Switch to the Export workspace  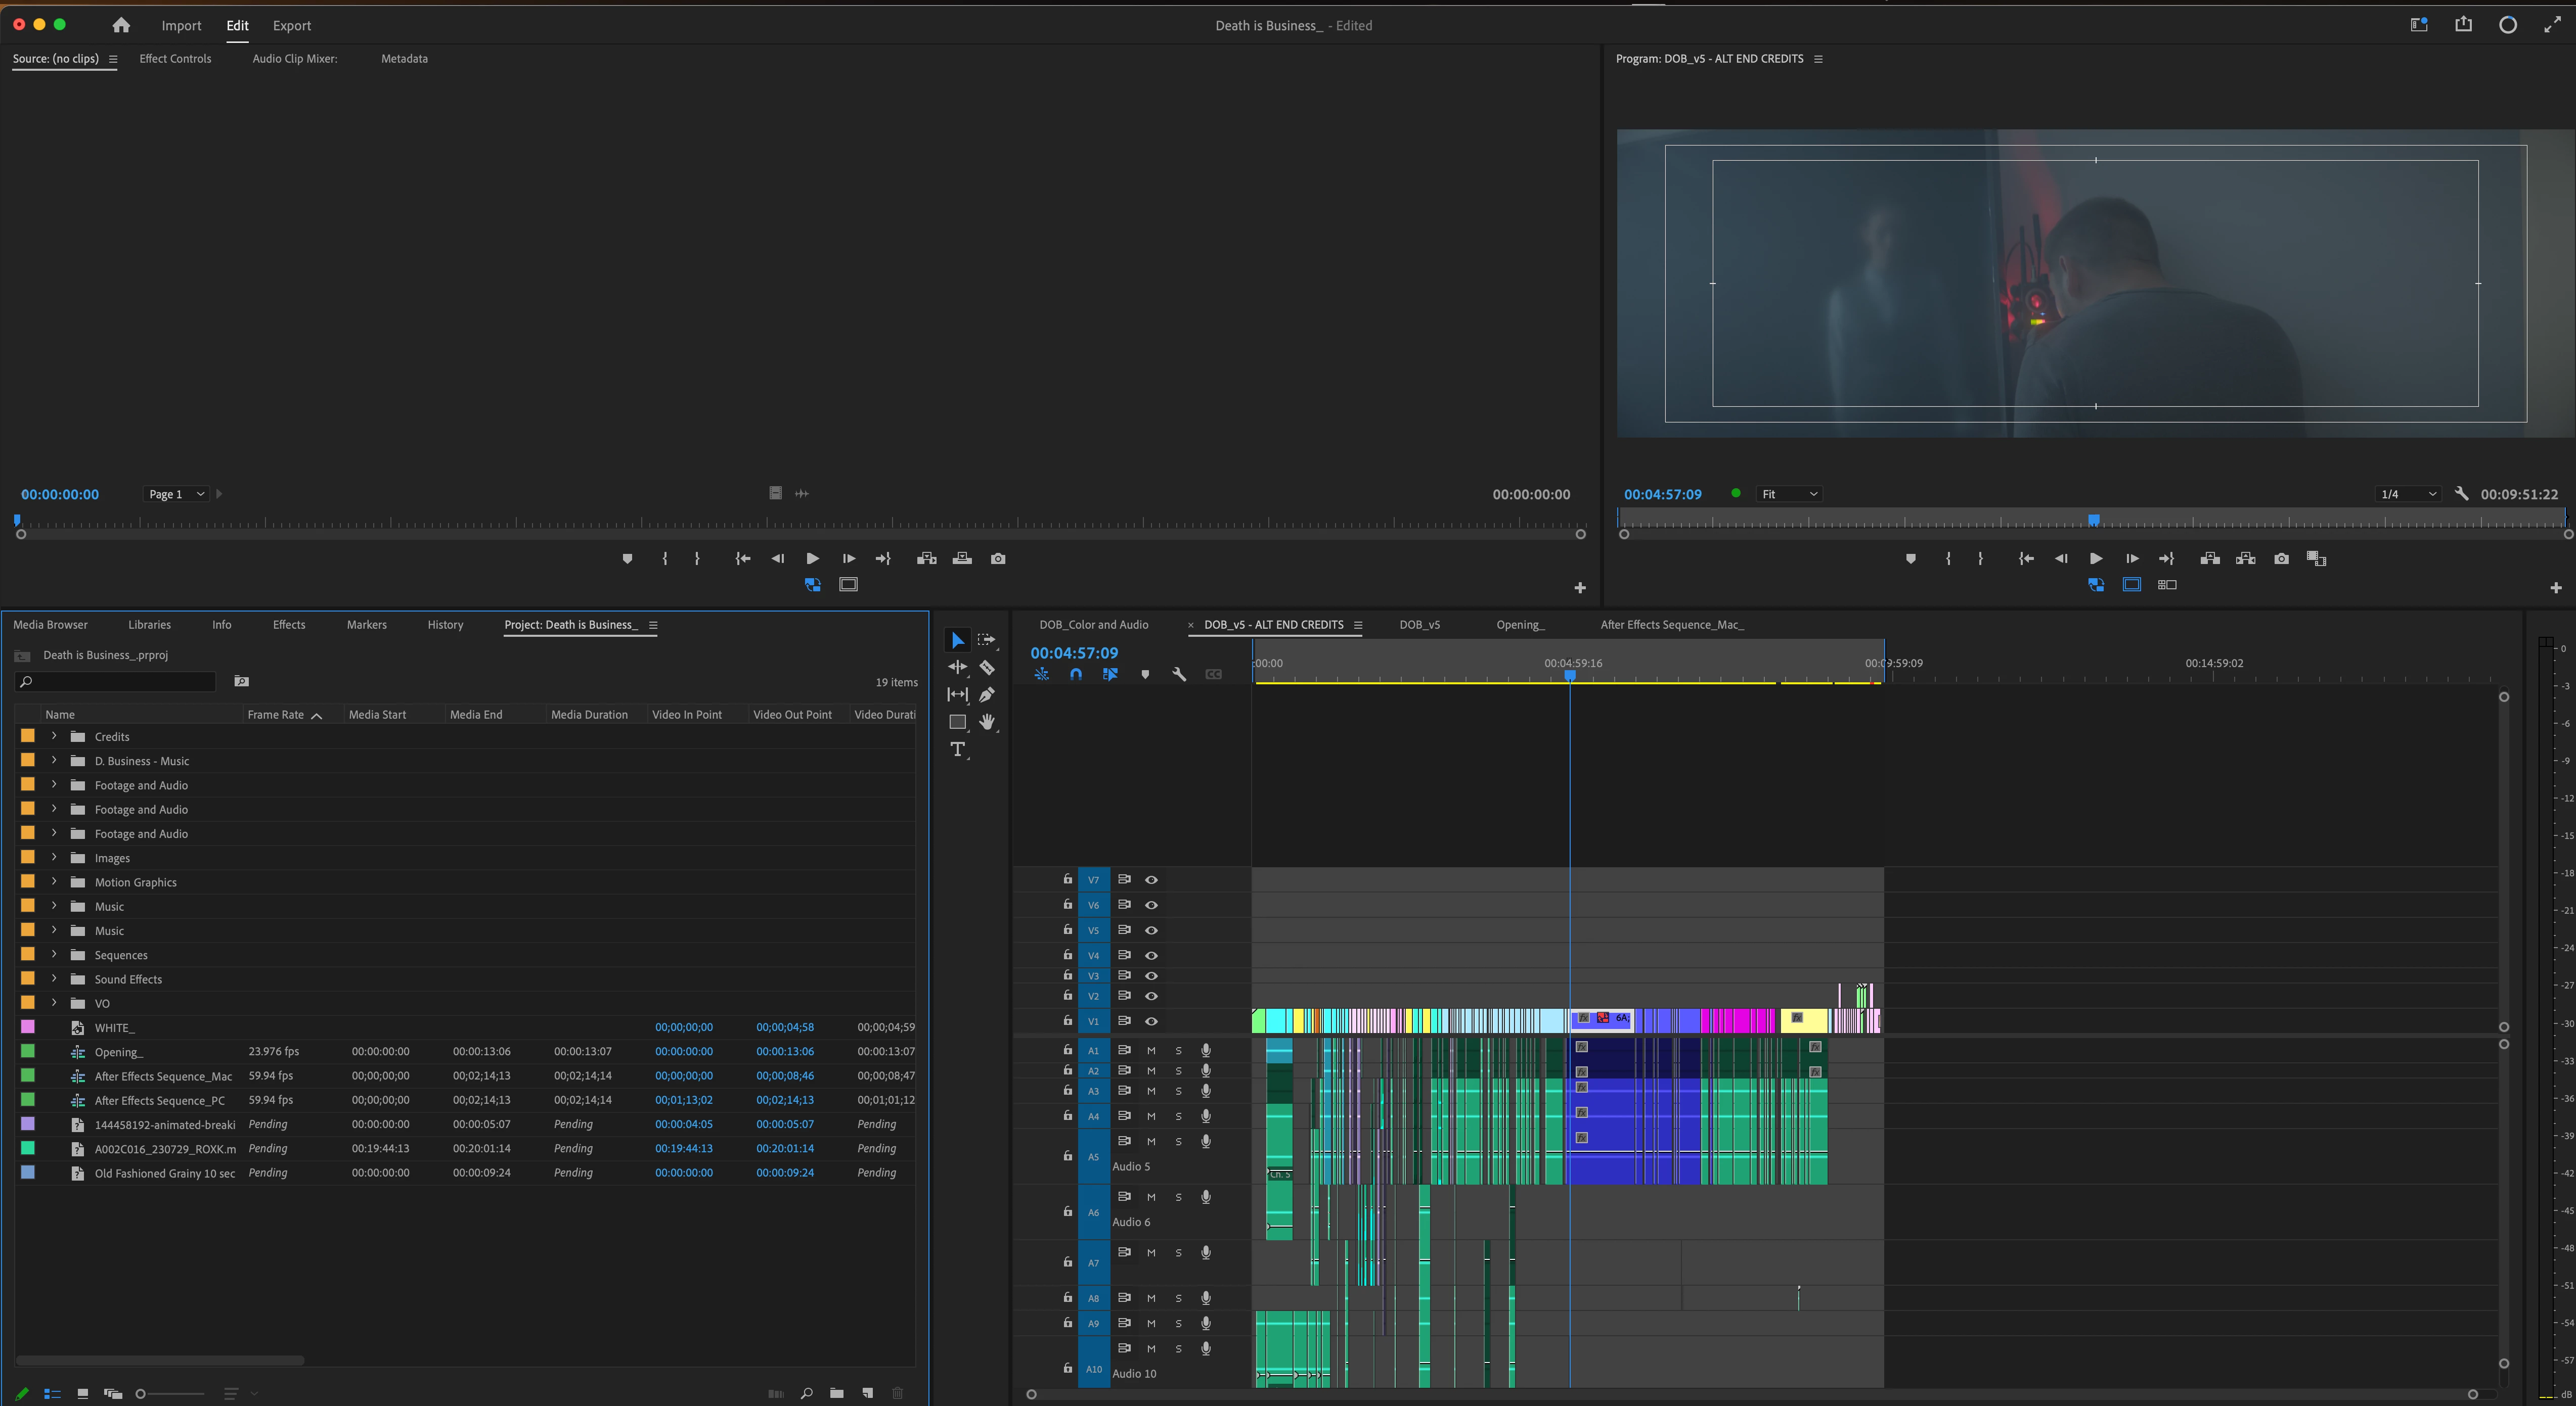click(x=291, y=26)
